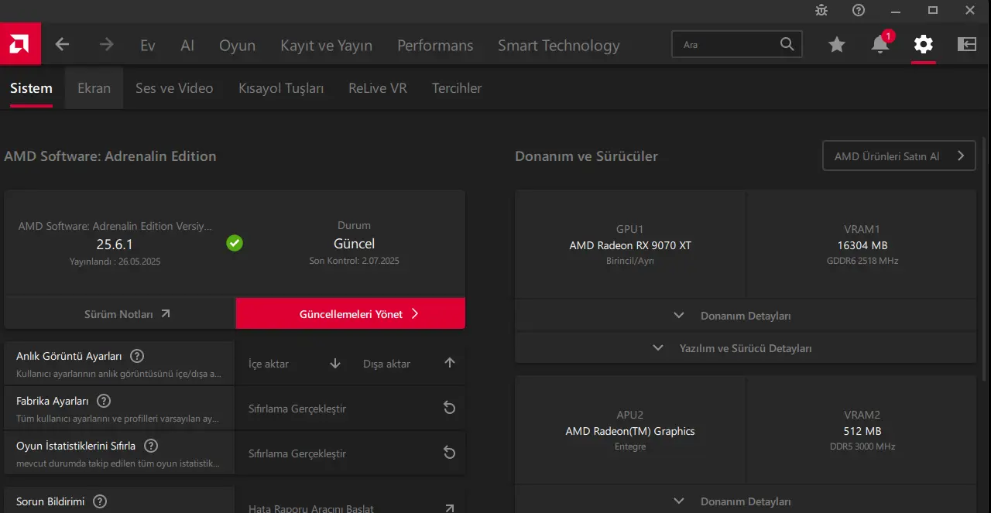Click the 16304 MB VRAM value

862,245
